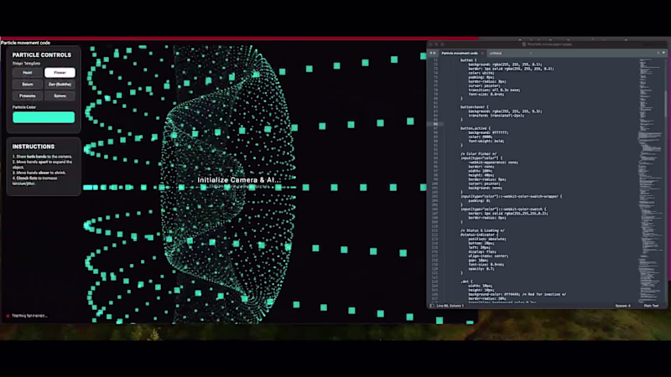The height and width of the screenshot is (377, 671).
Task: Select the Flower shape template button
Action: pyautogui.click(x=60, y=73)
